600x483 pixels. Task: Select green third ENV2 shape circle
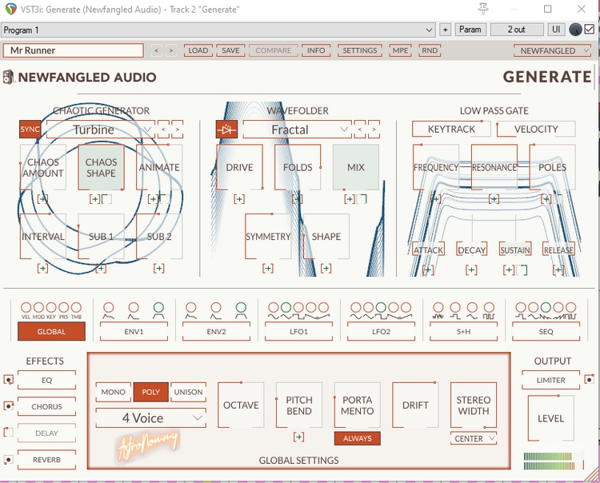click(x=241, y=307)
